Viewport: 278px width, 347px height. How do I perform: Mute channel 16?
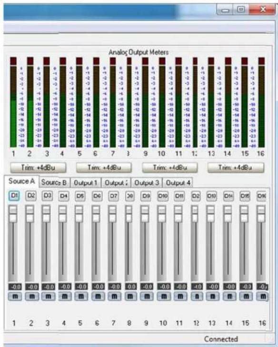[263, 296]
